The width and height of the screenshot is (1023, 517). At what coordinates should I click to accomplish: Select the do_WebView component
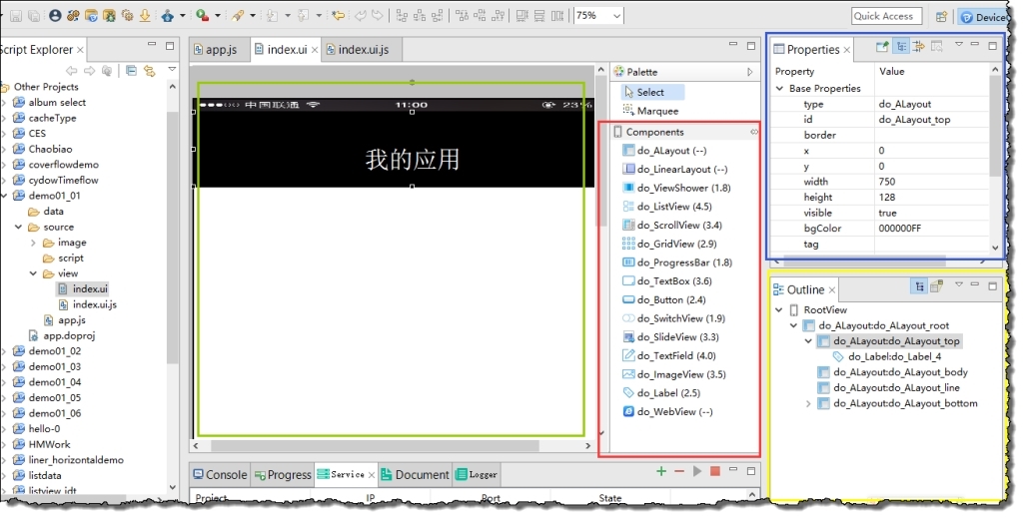(666, 411)
